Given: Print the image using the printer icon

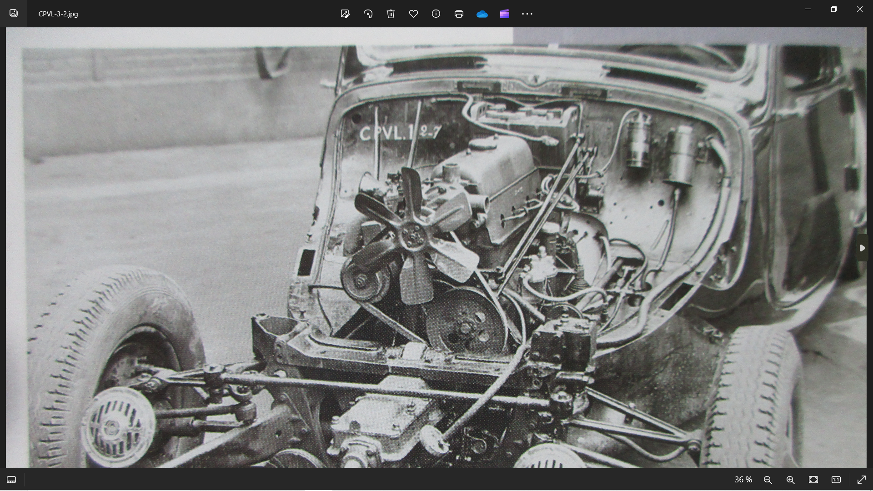Looking at the screenshot, I should tap(459, 14).
